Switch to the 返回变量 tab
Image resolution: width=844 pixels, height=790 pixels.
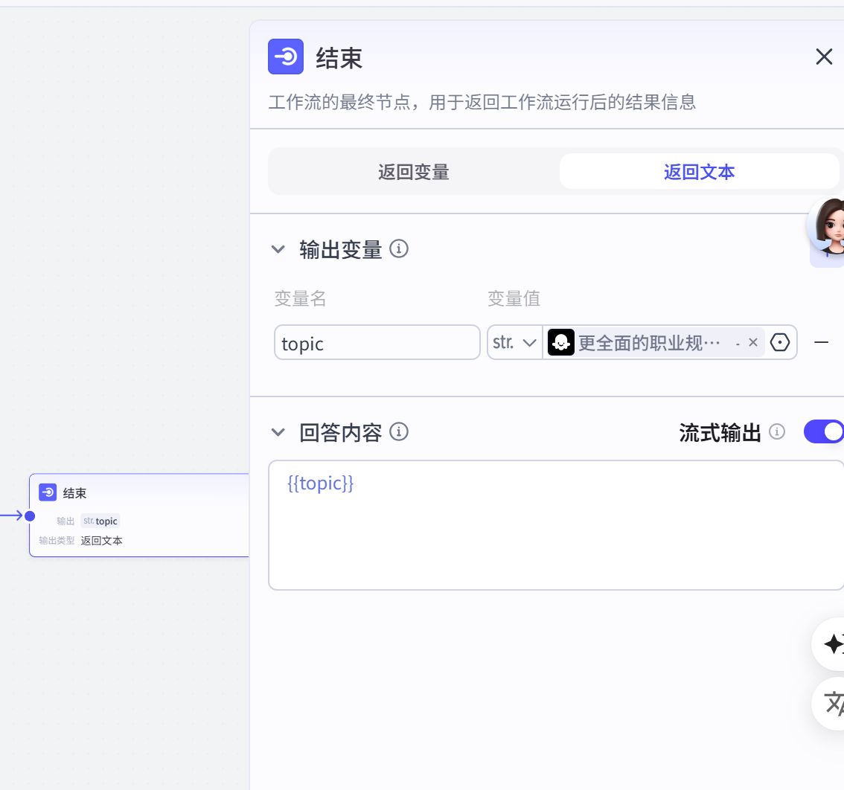coord(413,171)
